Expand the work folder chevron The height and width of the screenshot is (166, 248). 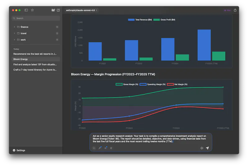click(14, 40)
